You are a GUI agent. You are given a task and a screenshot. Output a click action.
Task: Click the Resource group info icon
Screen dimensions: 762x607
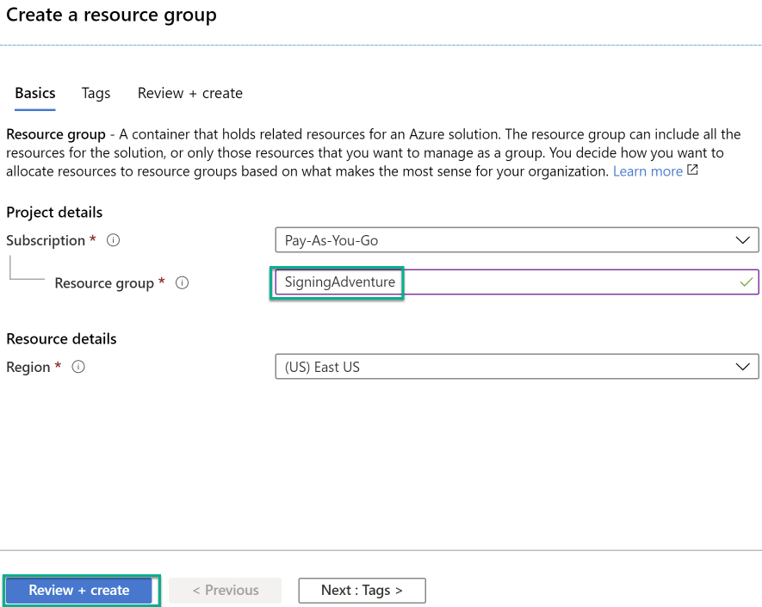point(182,282)
